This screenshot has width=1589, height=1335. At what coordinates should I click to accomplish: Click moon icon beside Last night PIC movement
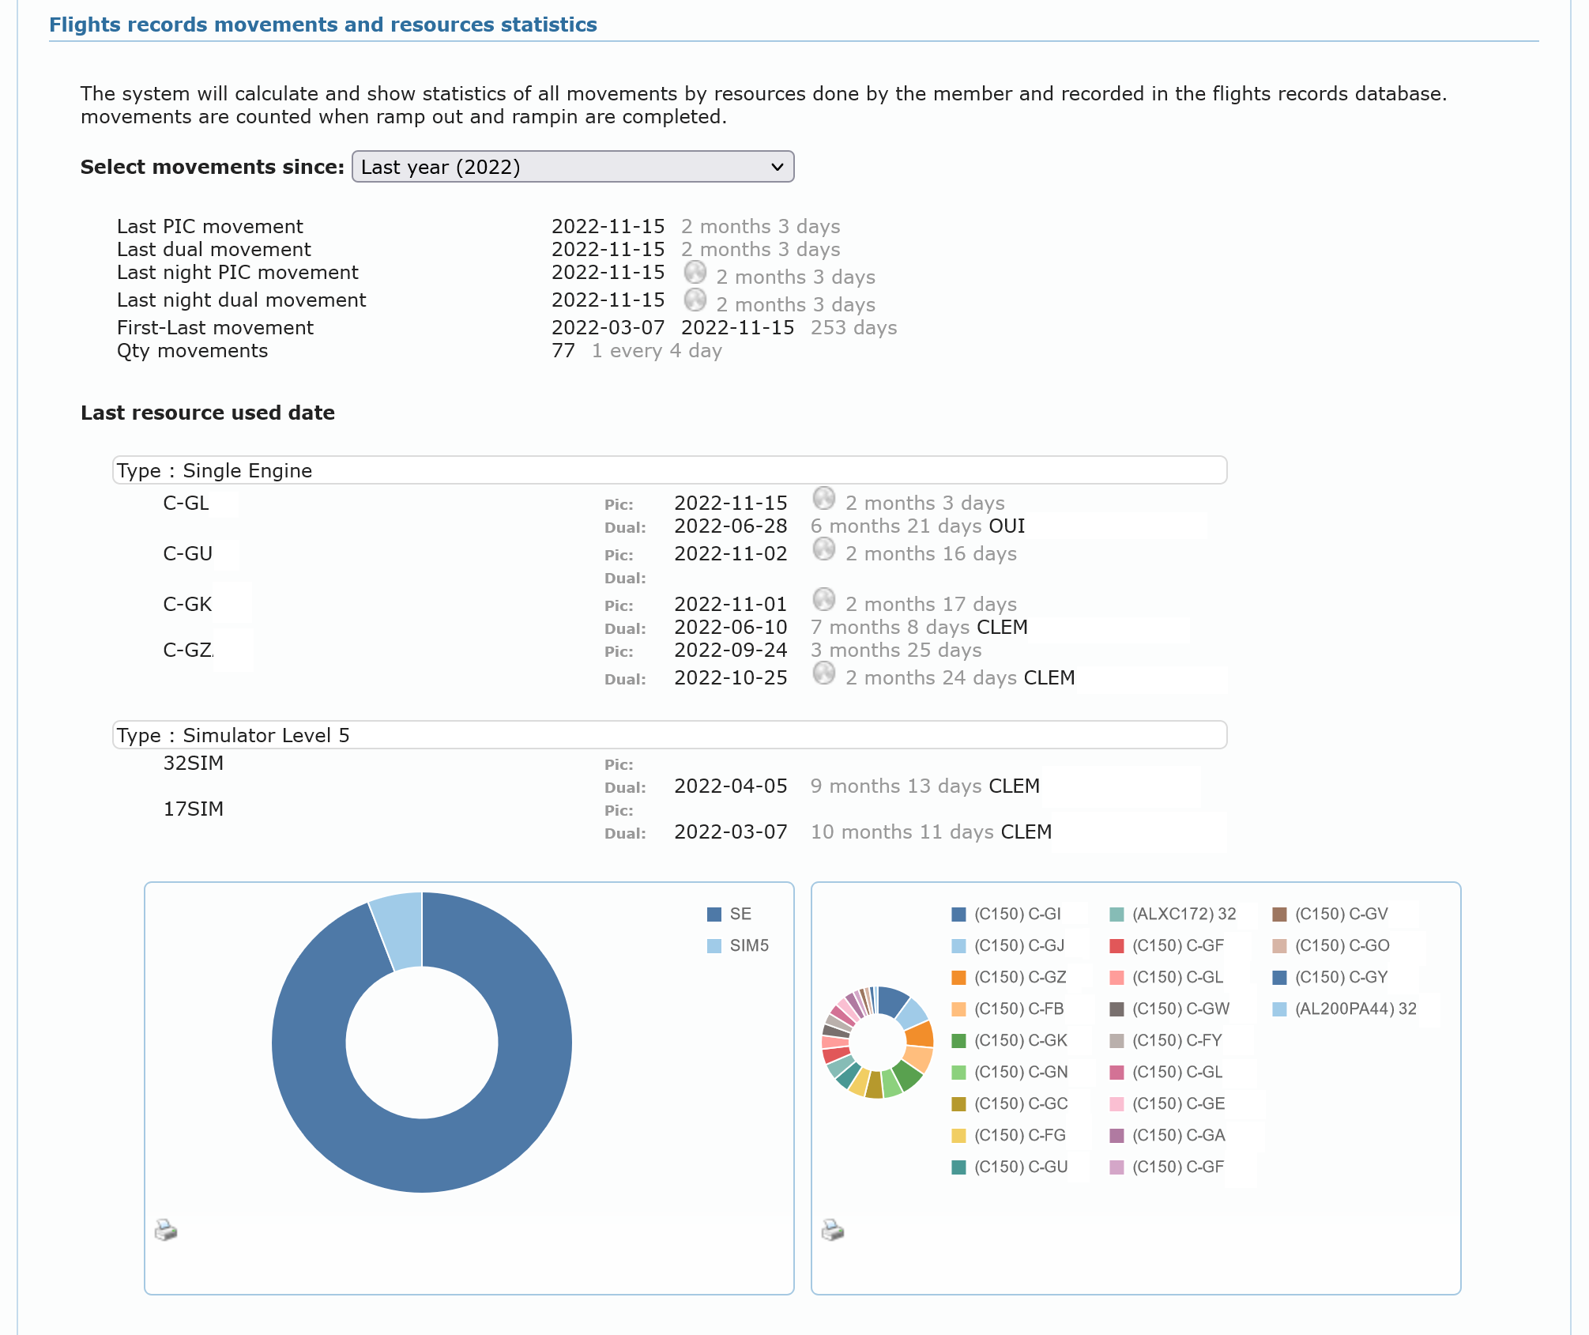point(695,272)
